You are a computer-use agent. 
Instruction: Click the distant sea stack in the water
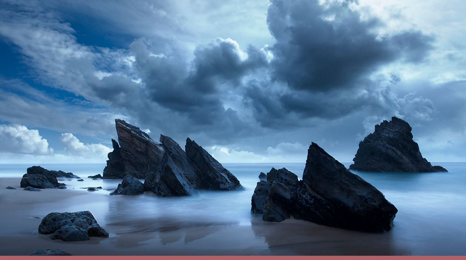pyautogui.click(x=392, y=148)
